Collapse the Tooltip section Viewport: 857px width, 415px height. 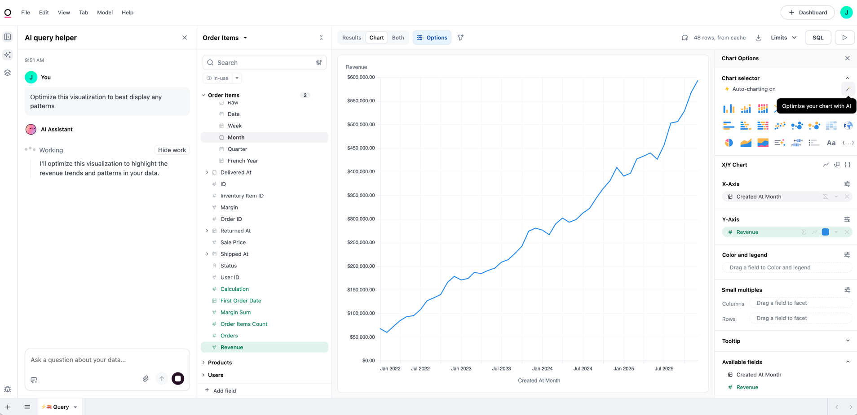click(847, 341)
